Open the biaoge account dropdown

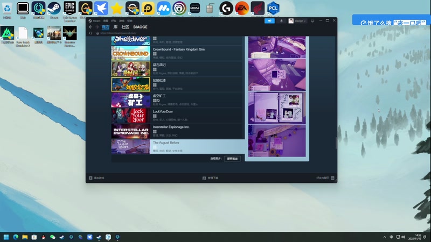297,21
